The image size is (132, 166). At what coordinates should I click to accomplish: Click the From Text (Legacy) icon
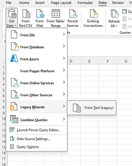point(77,108)
